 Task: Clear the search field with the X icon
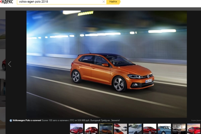(x=104, y=2)
